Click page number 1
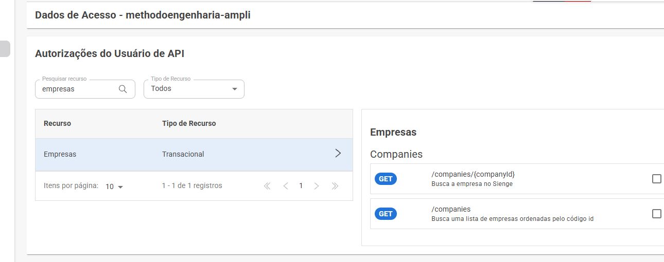Image resolution: width=664 pixels, height=262 pixels. 301,186
